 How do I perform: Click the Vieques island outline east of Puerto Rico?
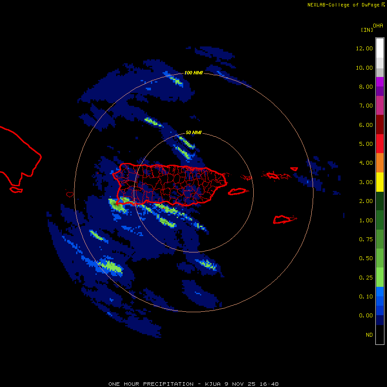[x=238, y=191]
